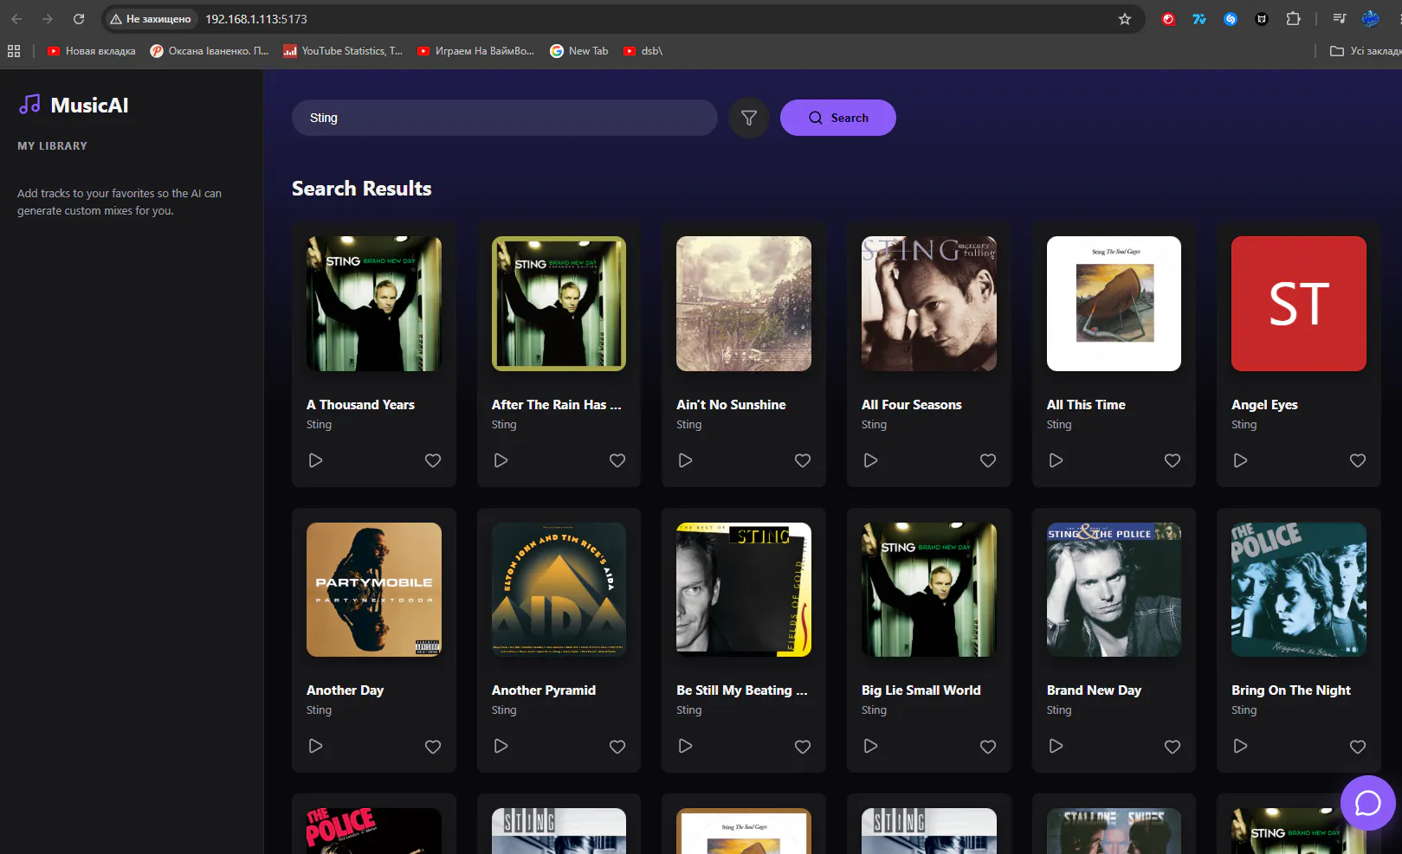Play After The Rain Has track
Viewport: 1402px width, 854px height.
pos(501,460)
